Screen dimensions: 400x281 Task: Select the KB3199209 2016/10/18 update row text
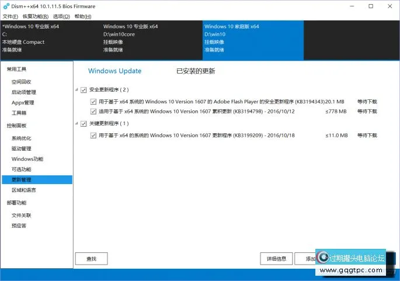pos(197,136)
